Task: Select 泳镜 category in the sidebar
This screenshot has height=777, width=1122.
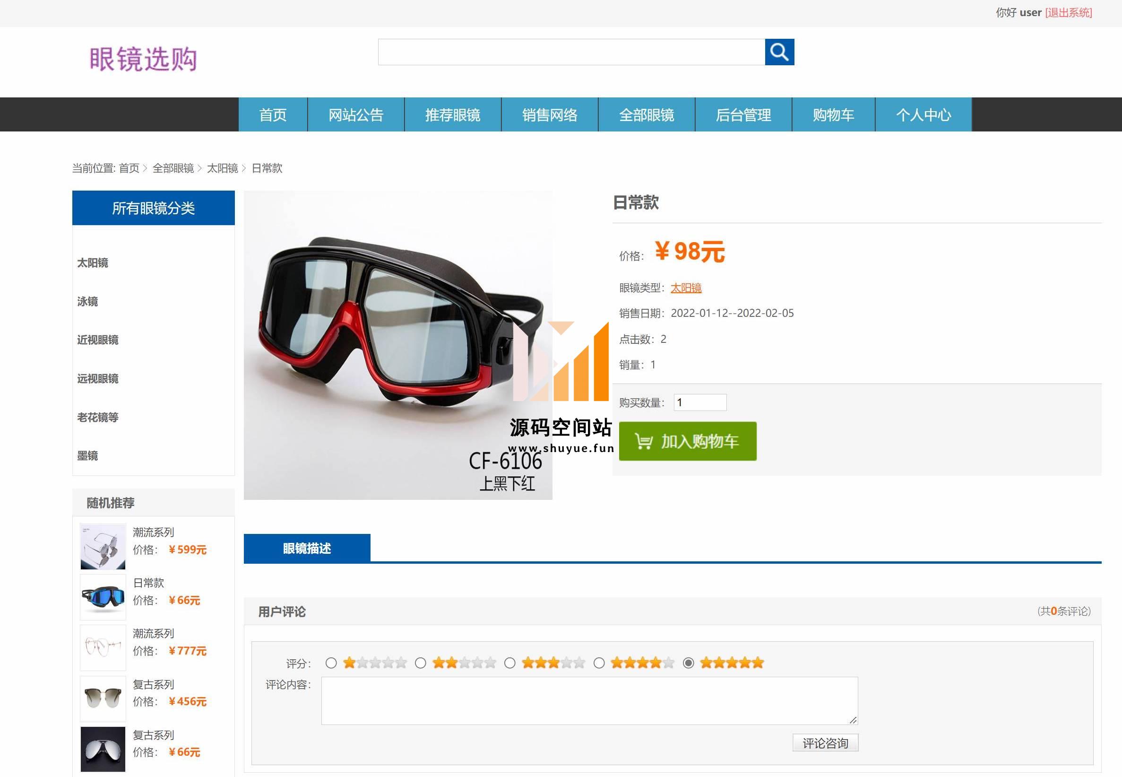Action: click(x=87, y=301)
